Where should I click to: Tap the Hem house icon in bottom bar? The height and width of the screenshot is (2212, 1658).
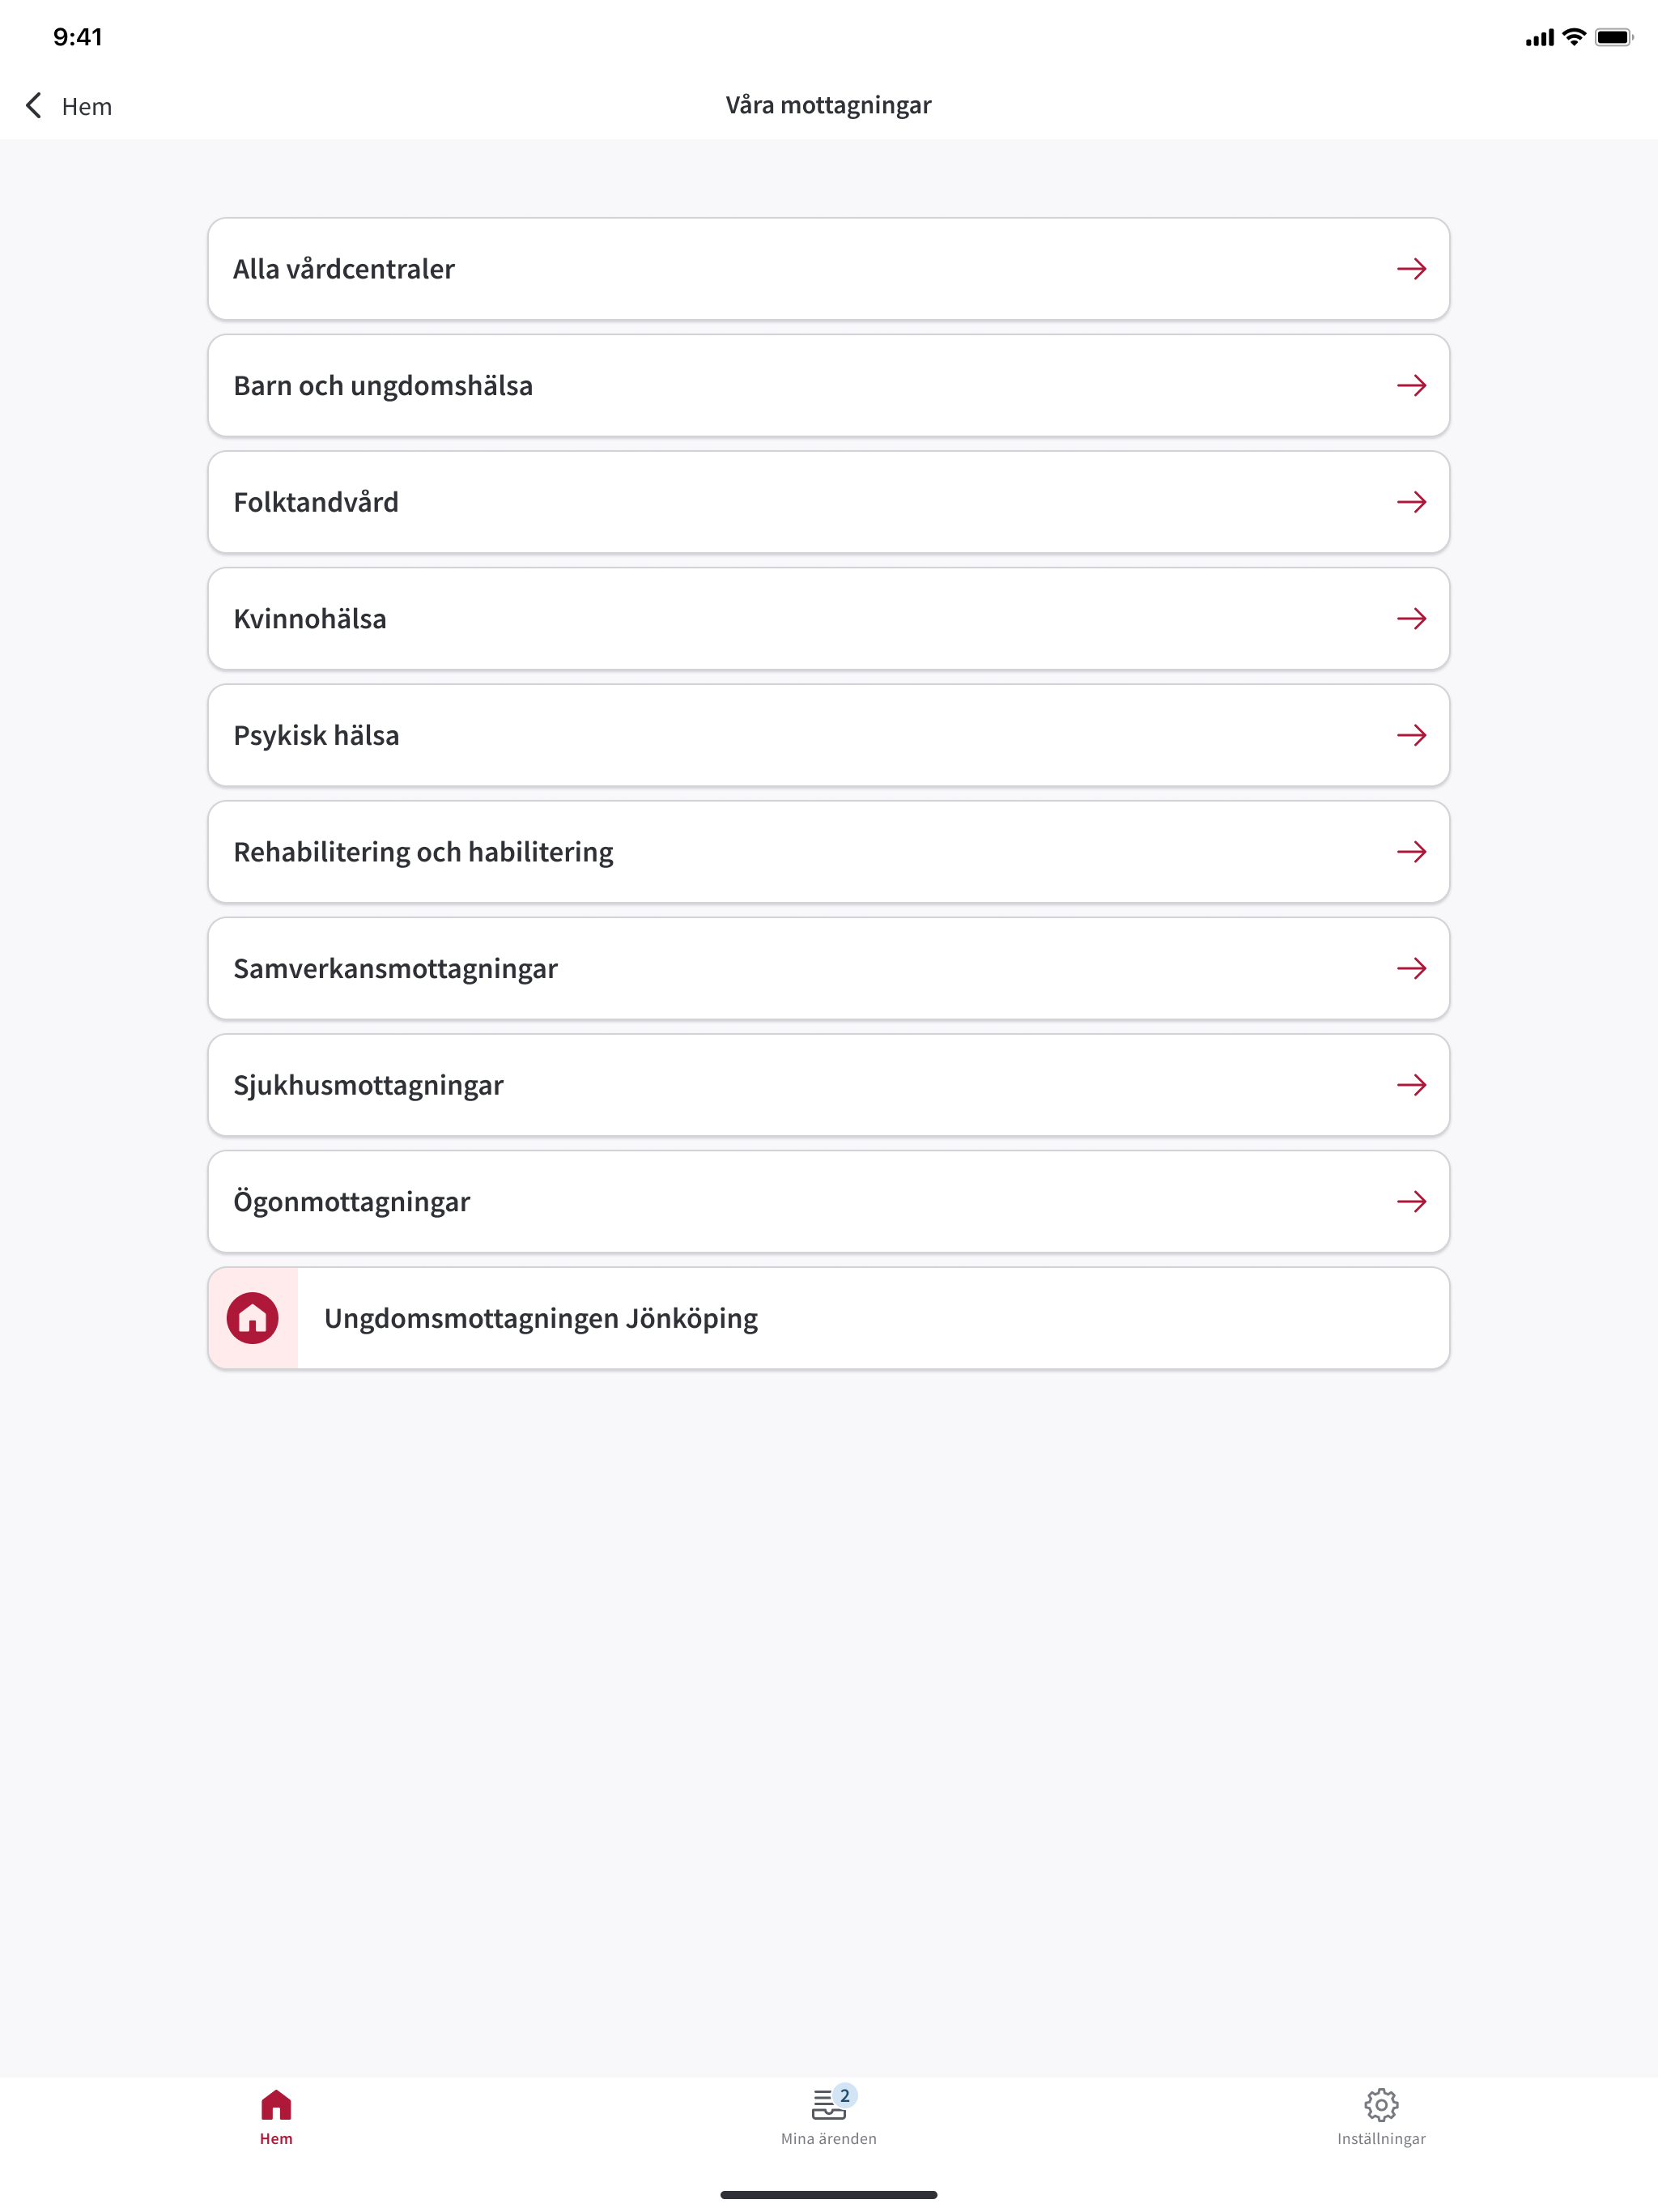coord(276,2105)
